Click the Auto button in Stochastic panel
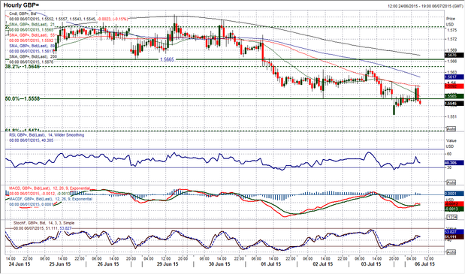Viewport: 465px width, 274px height. (x=451, y=251)
